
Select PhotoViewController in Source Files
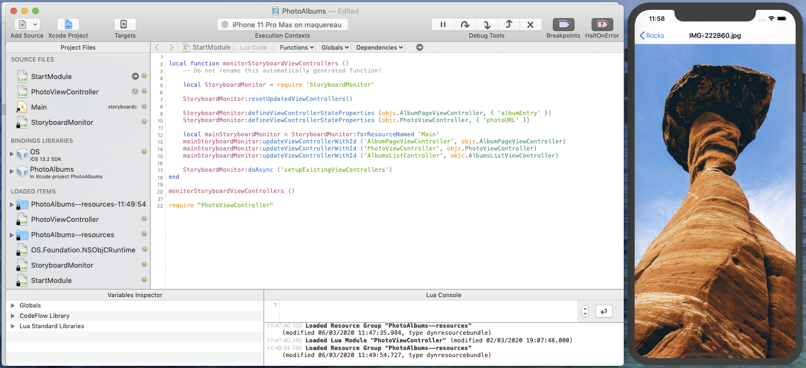65,92
